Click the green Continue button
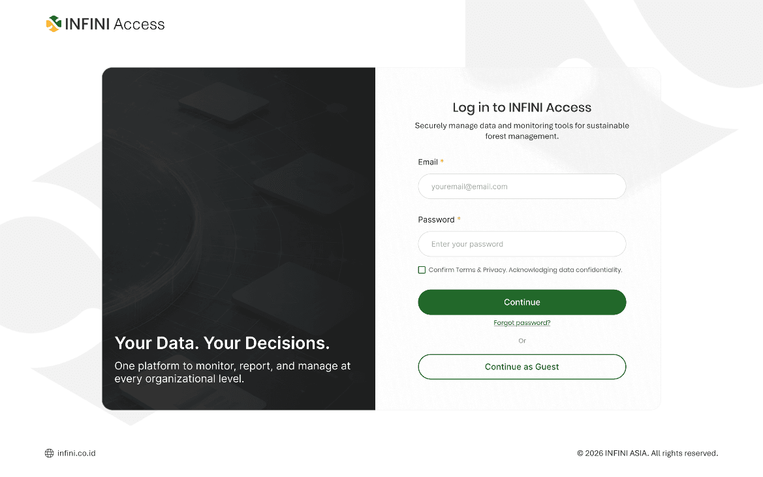This screenshot has width=763, height=477. coord(522,302)
